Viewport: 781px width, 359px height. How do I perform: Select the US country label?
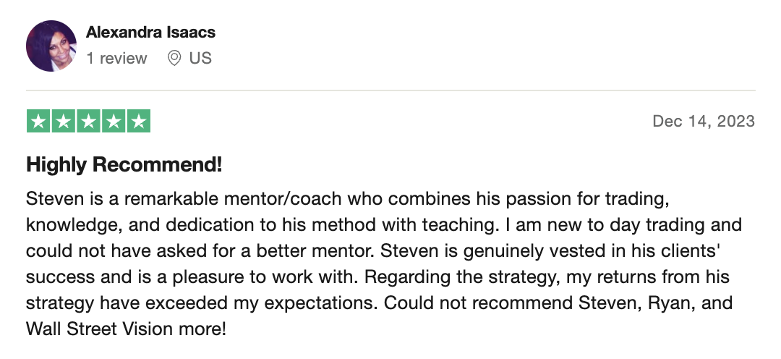coord(200,59)
